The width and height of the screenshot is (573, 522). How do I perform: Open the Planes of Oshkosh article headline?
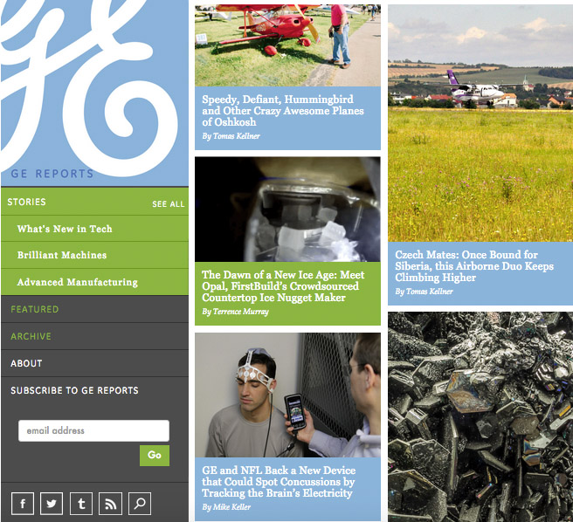coord(283,111)
